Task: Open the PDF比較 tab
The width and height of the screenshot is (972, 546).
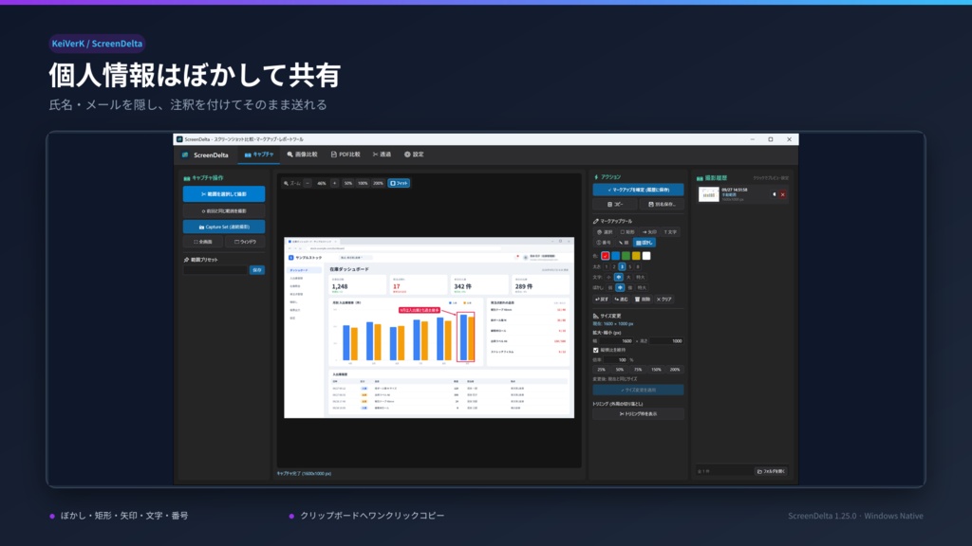Action: (346, 155)
